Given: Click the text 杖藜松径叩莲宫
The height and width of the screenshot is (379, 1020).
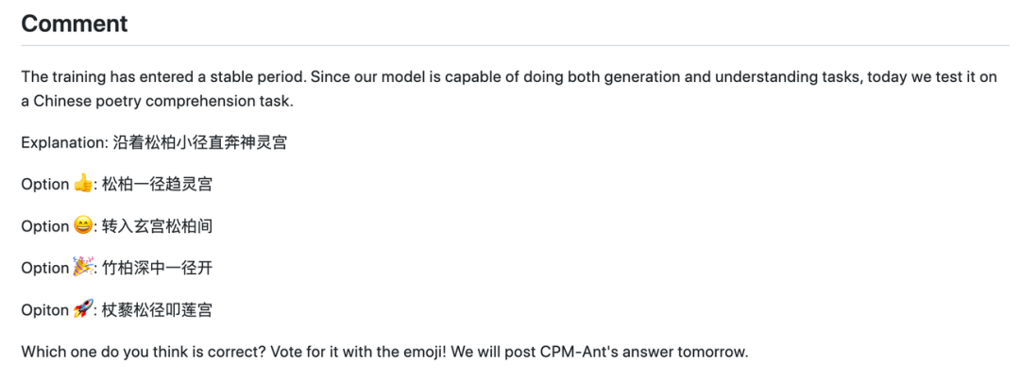Looking at the screenshot, I should 157,310.
